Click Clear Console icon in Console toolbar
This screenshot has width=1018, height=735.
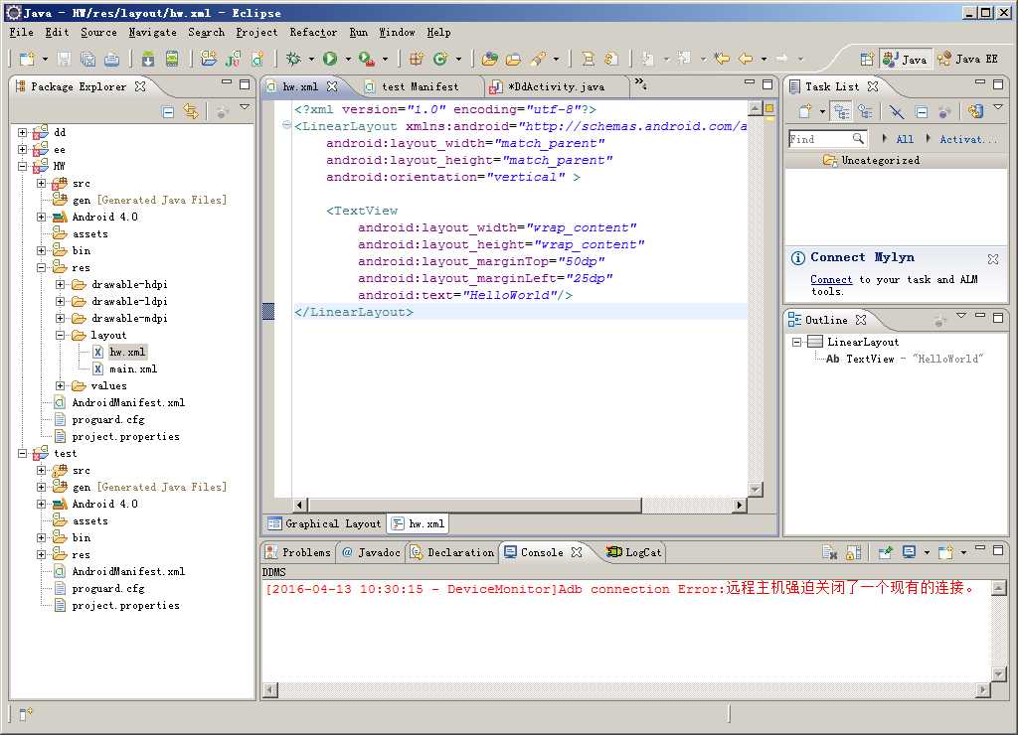[x=829, y=552]
